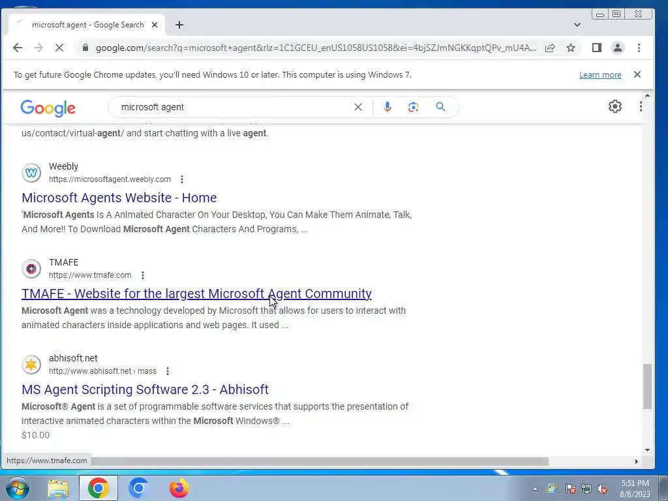Go to Google home via logo
Image resolution: width=668 pixels, height=501 pixels.
tap(48, 108)
